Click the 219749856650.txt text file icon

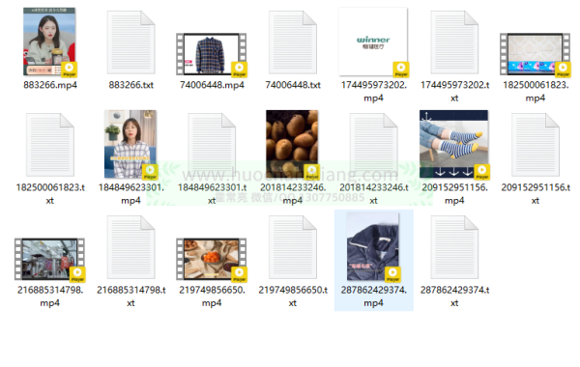tap(293, 247)
